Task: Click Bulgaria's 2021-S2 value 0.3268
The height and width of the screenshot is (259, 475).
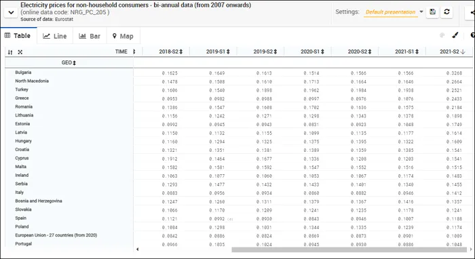Action: pyautogui.click(x=454, y=73)
